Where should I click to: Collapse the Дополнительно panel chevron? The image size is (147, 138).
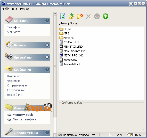47,133
